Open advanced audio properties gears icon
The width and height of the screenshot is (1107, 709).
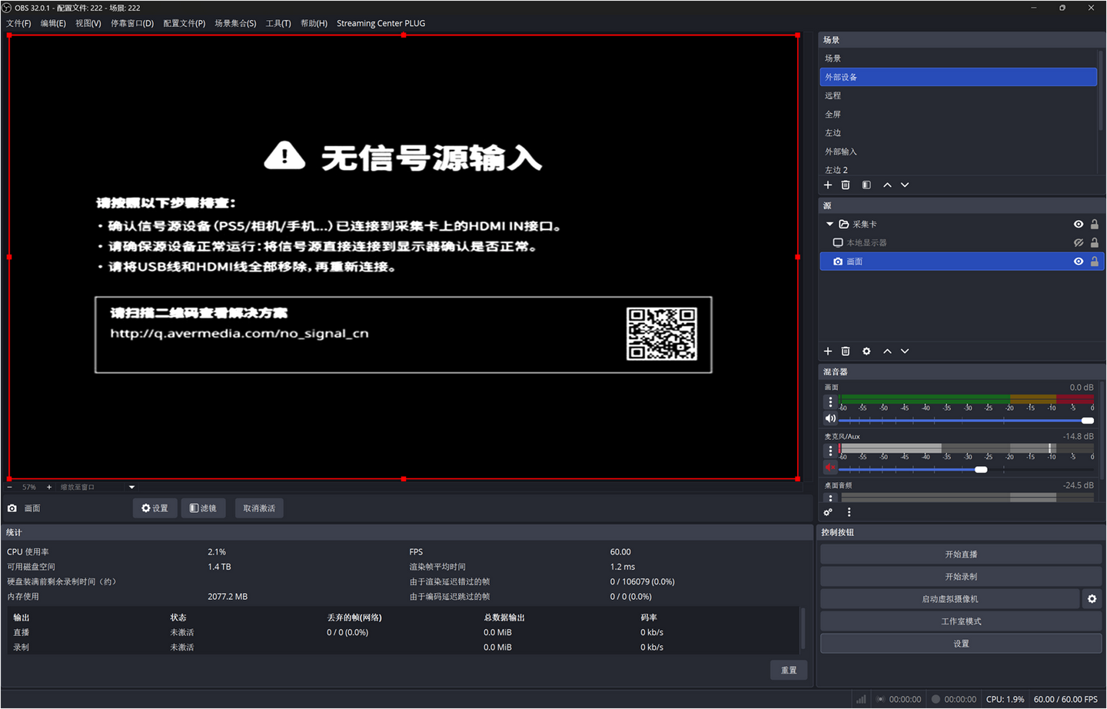point(828,512)
